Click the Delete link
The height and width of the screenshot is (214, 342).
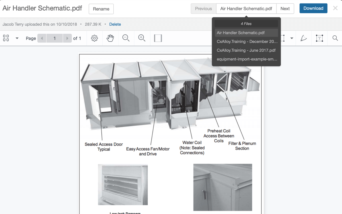pyautogui.click(x=115, y=24)
